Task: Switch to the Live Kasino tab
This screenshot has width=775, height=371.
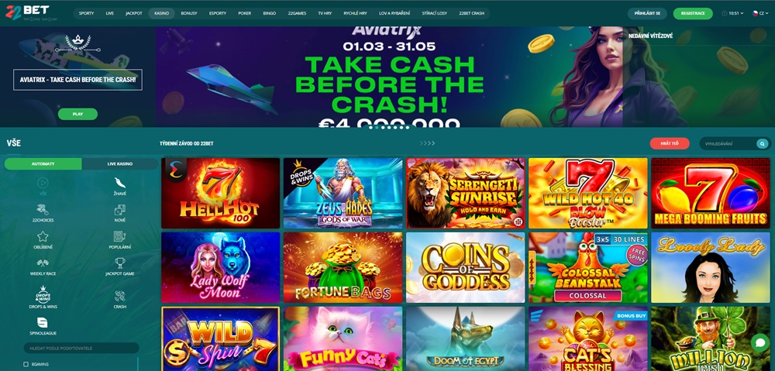Action: 119,163
